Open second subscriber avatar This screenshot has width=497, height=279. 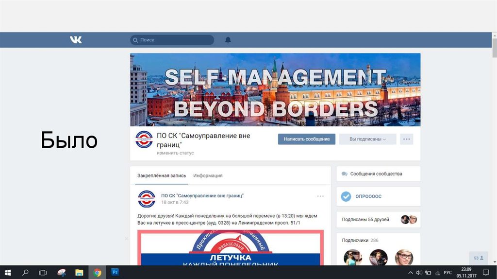click(379, 257)
